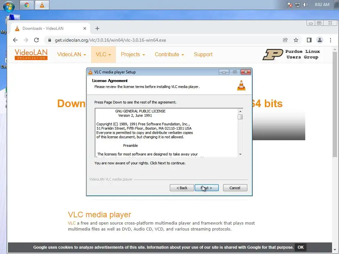Close the Downloads - VideoLAN tab
The width and height of the screenshot is (339, 254).
(85, 28)
